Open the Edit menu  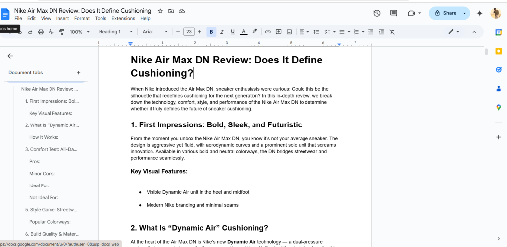pos(31,18)
